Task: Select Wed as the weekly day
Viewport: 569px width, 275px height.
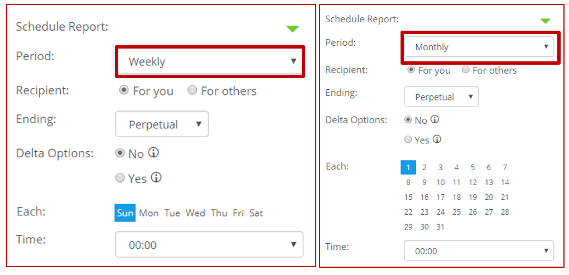Action: pyautogui.click(x=195, y=213)
